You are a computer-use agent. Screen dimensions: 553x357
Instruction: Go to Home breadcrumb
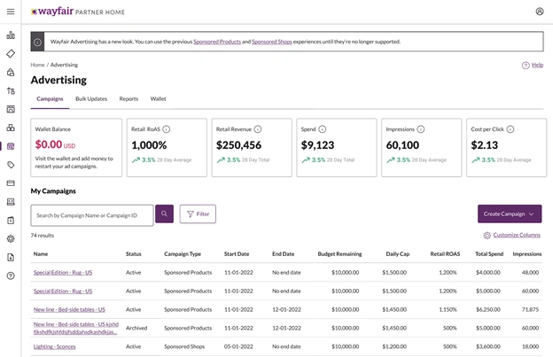pos(38,65)
